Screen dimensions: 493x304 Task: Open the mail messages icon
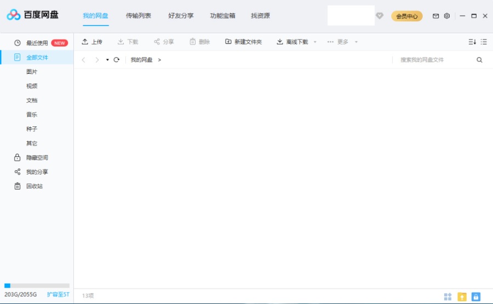(435, 16)
